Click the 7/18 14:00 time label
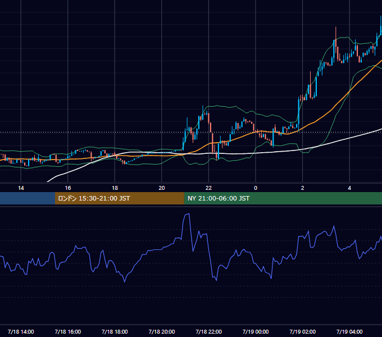This screenshot has height=337, width=382. pos(21,331)
